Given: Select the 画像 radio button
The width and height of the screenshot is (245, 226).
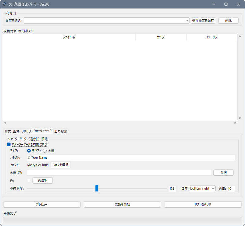Looking at the screenshot, I should click(x=45, y=151).
